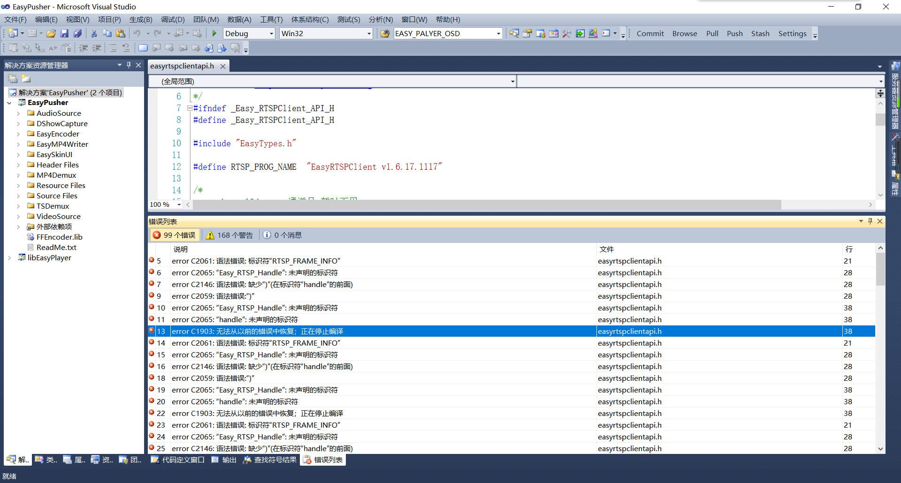Viewport: 901px width, 483px height.
Task: Click the Cut scissors icon
Action: click(94, 33)
